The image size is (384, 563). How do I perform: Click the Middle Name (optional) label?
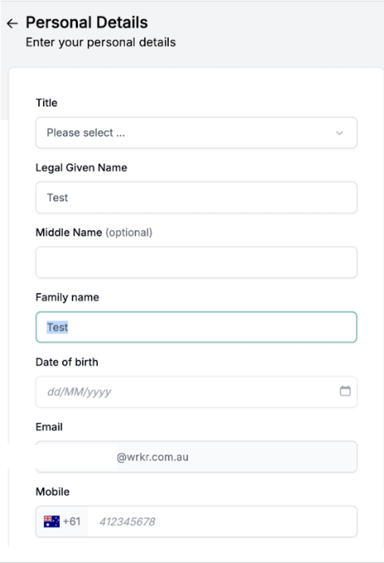[94, 233]
